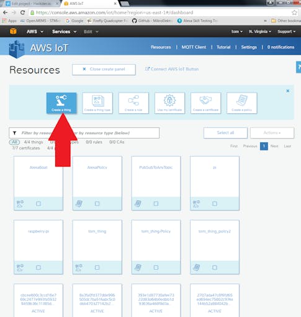The height and width of the screenshot is (317, 301).
Task: Expand the bookmarks bar overflow chevron
Action: click(265, 21)
